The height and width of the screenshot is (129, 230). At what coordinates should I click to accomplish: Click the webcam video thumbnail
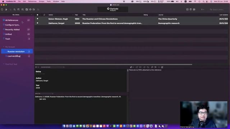point(204,115)
